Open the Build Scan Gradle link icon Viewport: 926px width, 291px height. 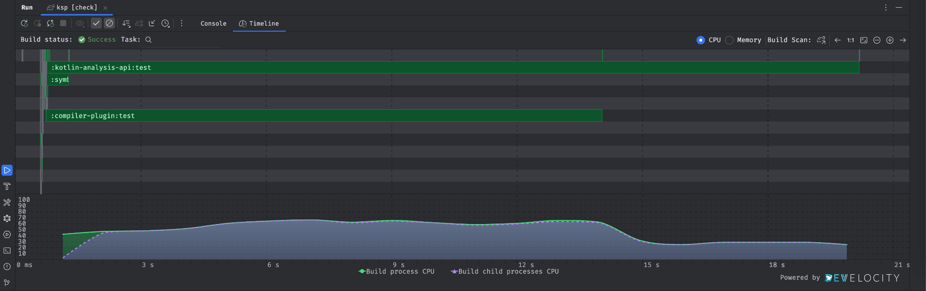821,40
